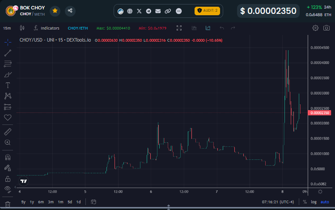Open the AUDIT: 2 badge

tap(207, 11)
